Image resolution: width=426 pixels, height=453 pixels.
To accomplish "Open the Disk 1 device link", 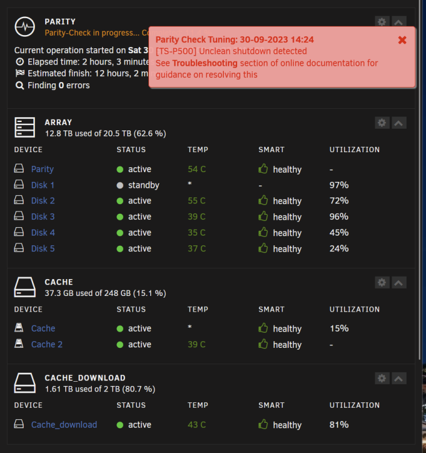I will (43, 185).
